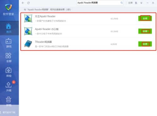Viewport: 157px width, 116px height.
Task: Open the 升级 upgrade section
Action: [8, 87]
